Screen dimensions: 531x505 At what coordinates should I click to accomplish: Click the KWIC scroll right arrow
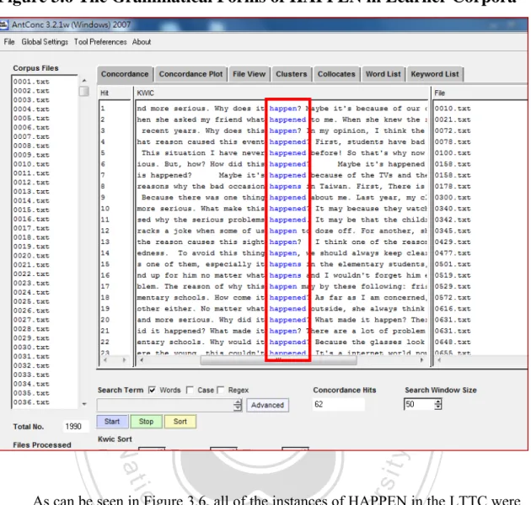[x=421, y=360]
